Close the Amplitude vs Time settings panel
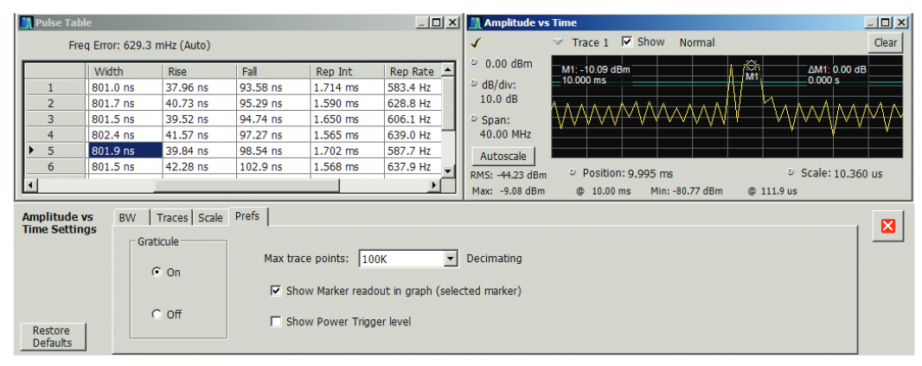 (x=886, y=227)
